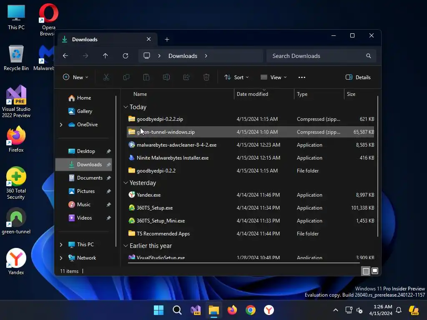This screenshot has width=427, height=320.
Task: Select Ninite Malwarebytes Installer.exe
Action: point(250,158)
